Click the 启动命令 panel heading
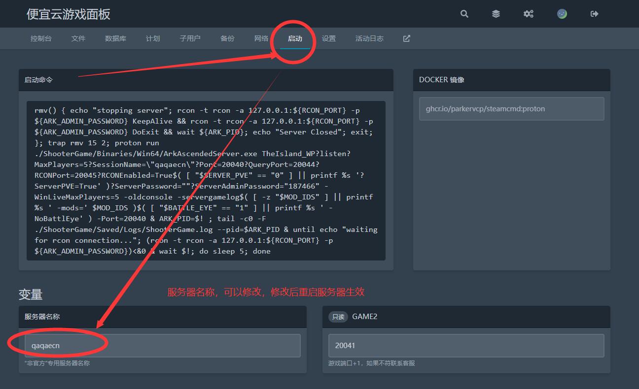 click(x=38, y=80)
